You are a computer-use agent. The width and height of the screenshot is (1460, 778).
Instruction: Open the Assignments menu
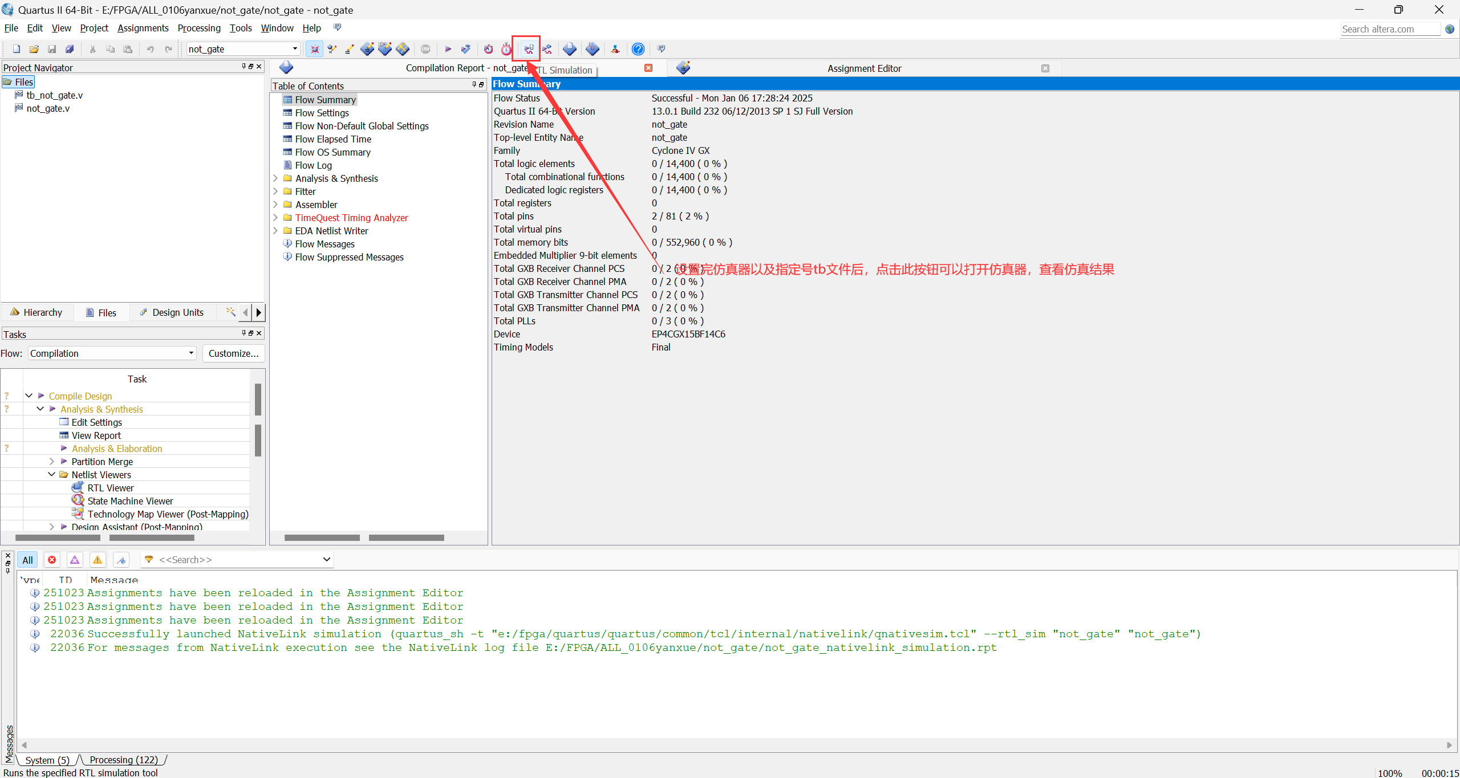point(143,28)
